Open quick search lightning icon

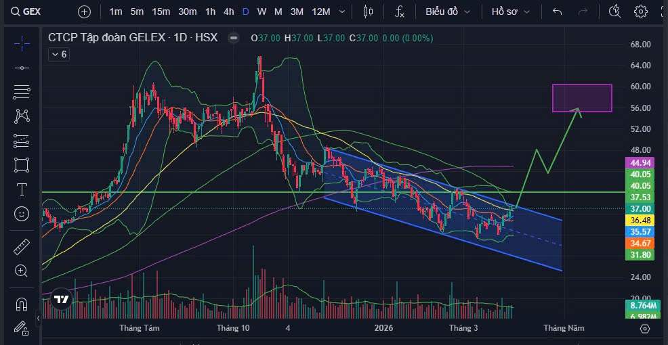614,11
